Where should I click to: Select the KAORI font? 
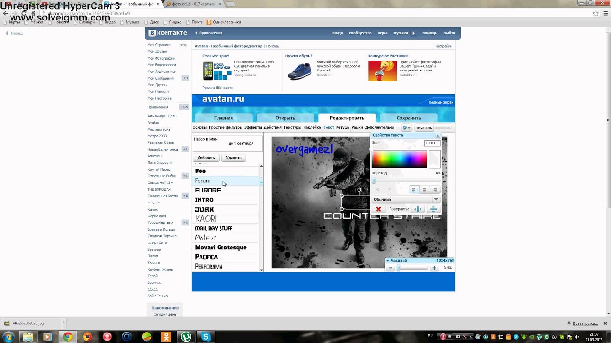tap(226, 219)
